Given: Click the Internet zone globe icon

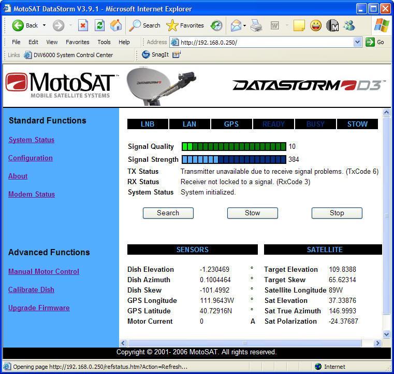Looking at the screenshot, I should click(318, 366).
